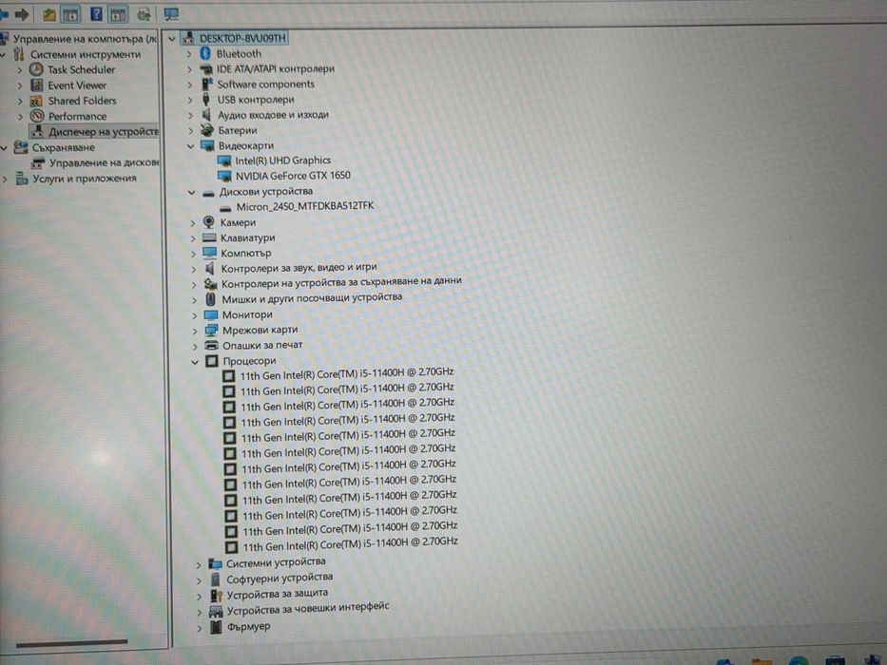
Task: Click the left pane horizontal scrollbar
Action: [x=72, y=643]
